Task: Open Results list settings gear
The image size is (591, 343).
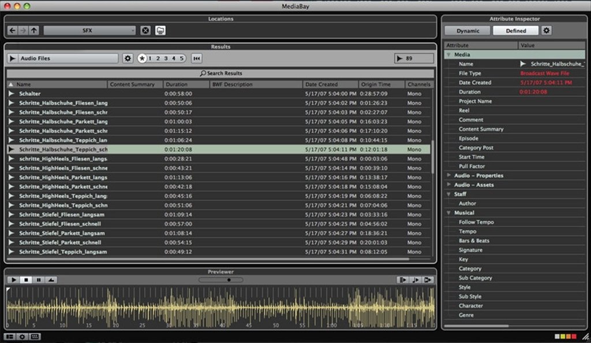Action: 128,58
